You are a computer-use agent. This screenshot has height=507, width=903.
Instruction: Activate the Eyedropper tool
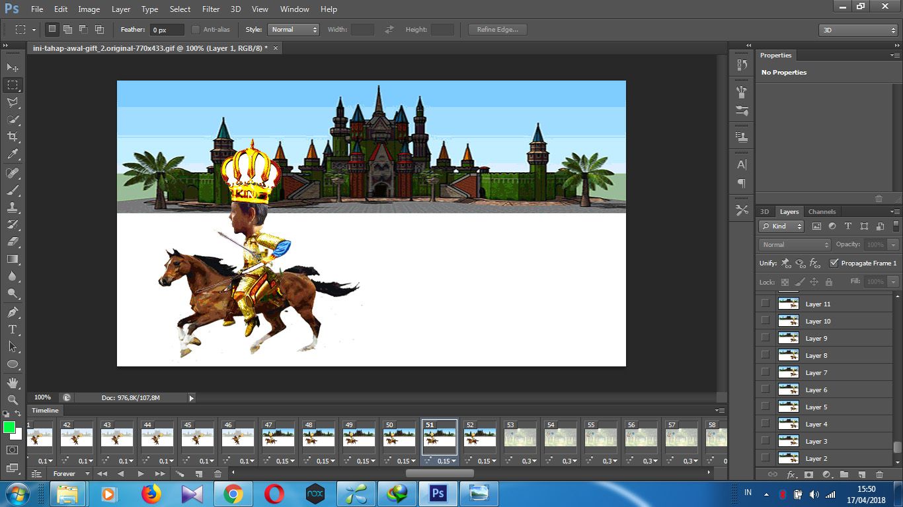tap(13, 154)
